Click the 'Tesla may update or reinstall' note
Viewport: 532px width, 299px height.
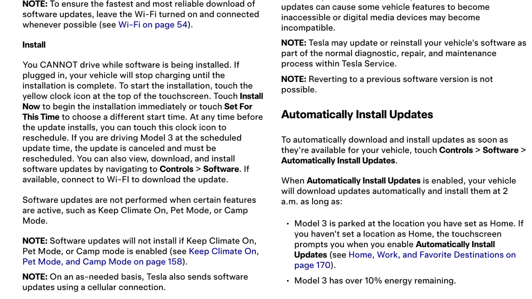point(403,53)
